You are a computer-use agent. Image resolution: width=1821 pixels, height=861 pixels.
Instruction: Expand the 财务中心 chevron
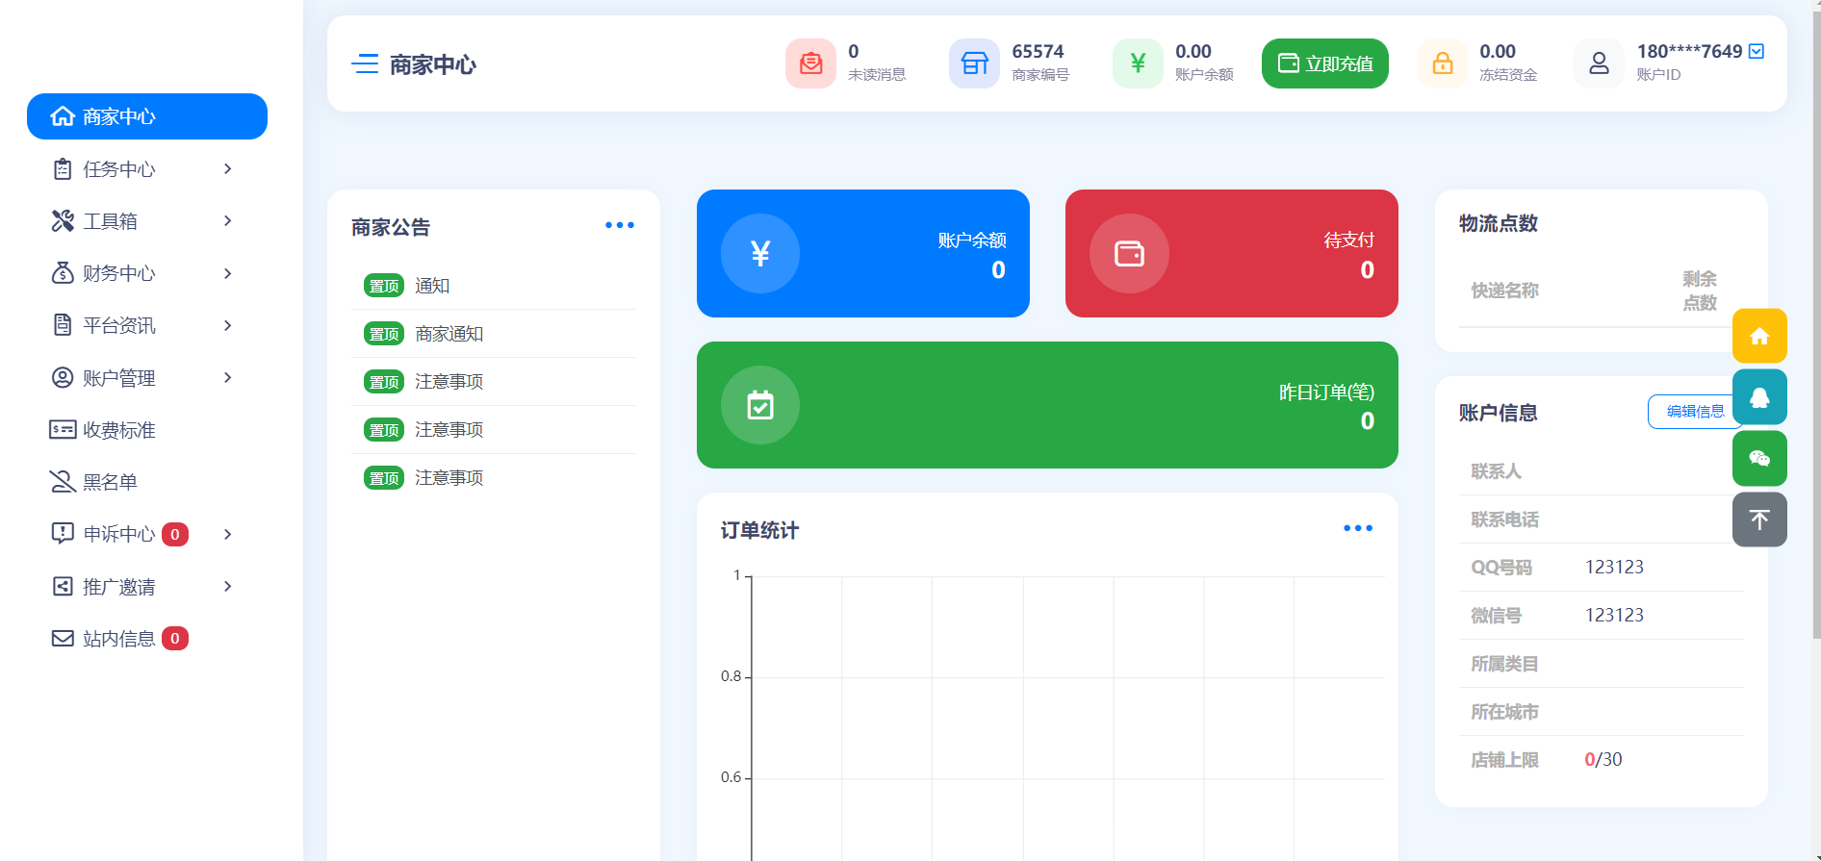click(228, 273)
